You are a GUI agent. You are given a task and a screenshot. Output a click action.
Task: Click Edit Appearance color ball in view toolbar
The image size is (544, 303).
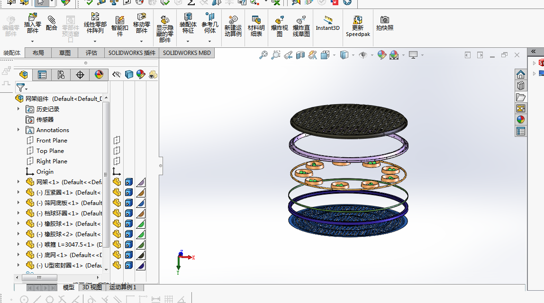coord(381,55)
